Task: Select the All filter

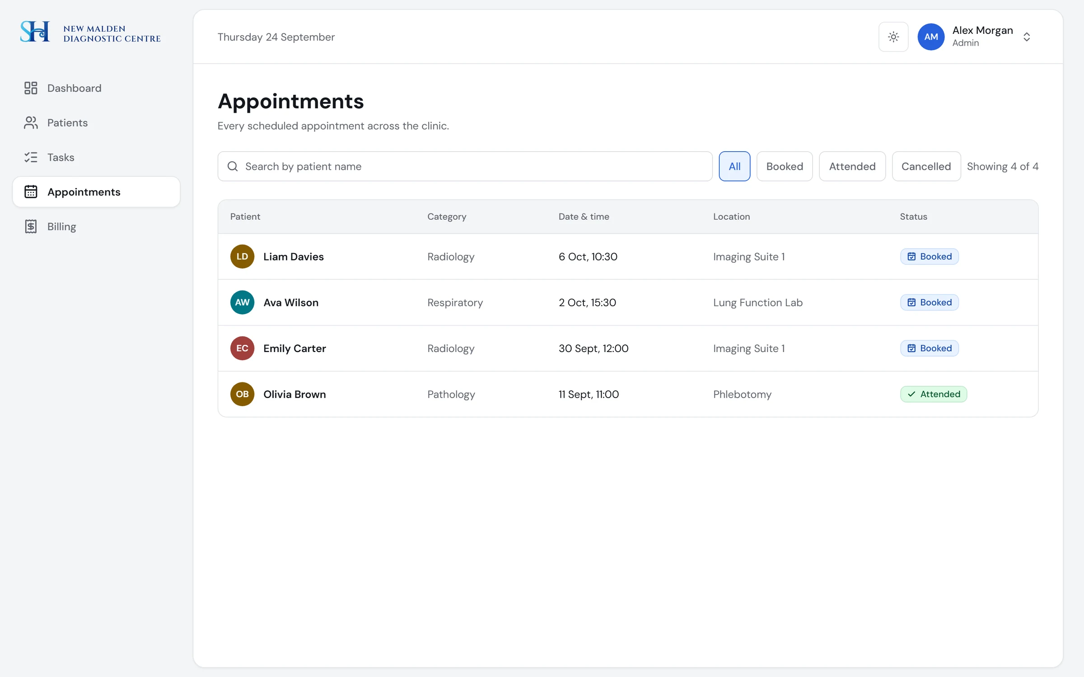Action: pos(734,167)
